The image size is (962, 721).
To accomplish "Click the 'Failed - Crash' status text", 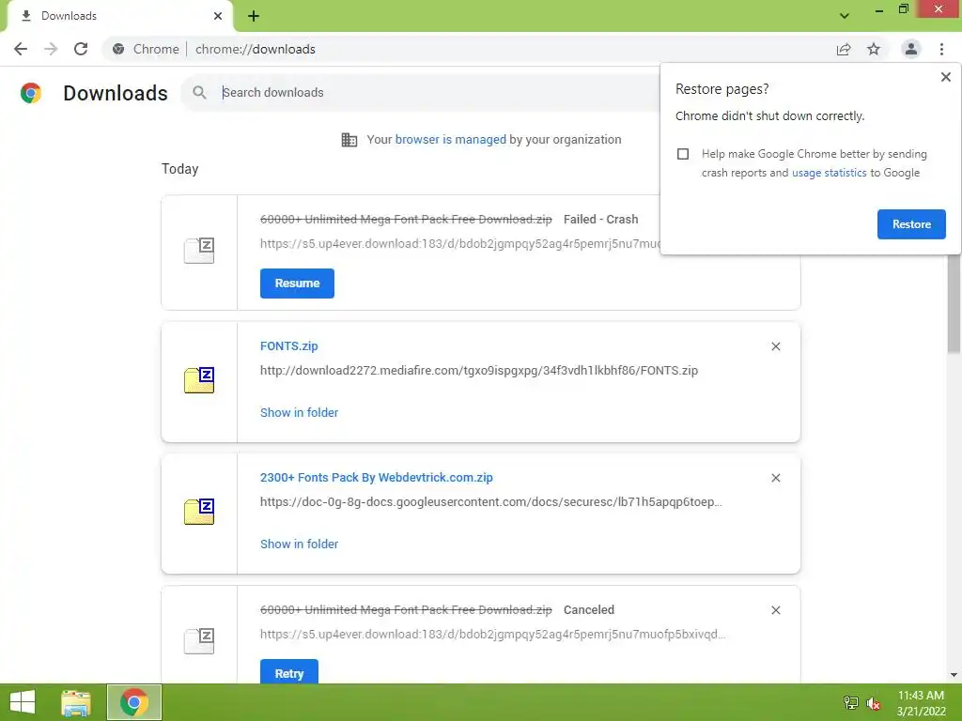I will [600, 220].
